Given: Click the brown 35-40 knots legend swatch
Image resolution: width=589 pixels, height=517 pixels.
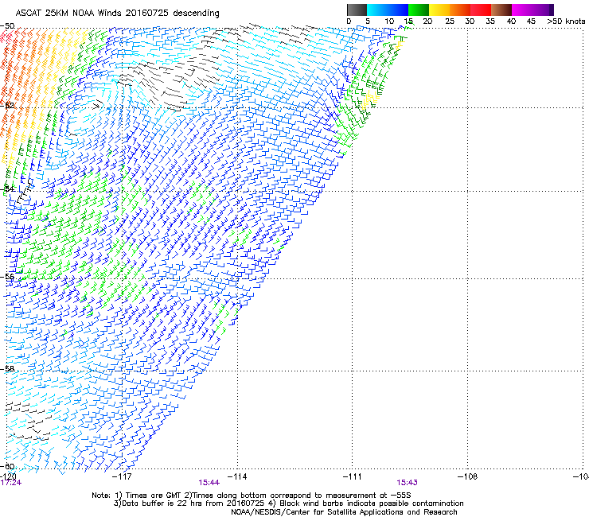Looking at the screenshot, I should click(x=501, y=10).
